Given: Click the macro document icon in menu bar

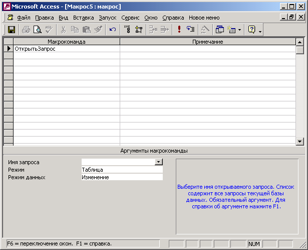Looking at the screenshot, I should 10,18.
